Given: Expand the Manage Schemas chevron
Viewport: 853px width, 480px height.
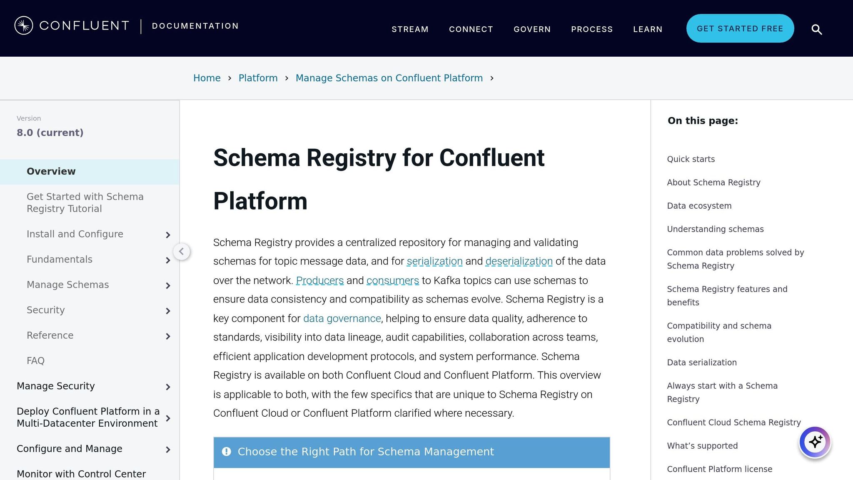Looking at the screenshot, I should [x=168, y=286].
